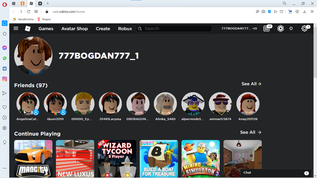Go back to the previous page
The height and width of the screenshot is (178, 317).
click(14, 12)
